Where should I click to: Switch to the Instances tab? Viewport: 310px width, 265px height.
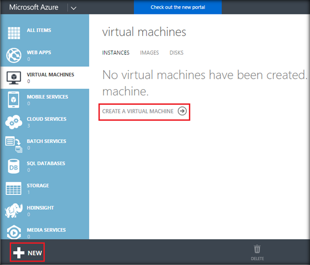(x=116, y=53)
